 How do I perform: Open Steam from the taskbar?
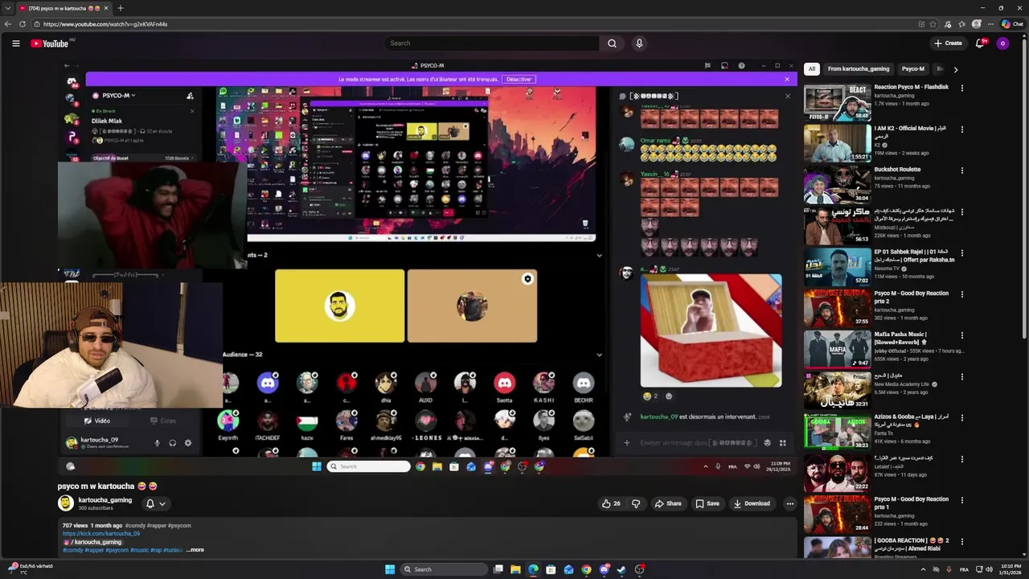(621, 569)
